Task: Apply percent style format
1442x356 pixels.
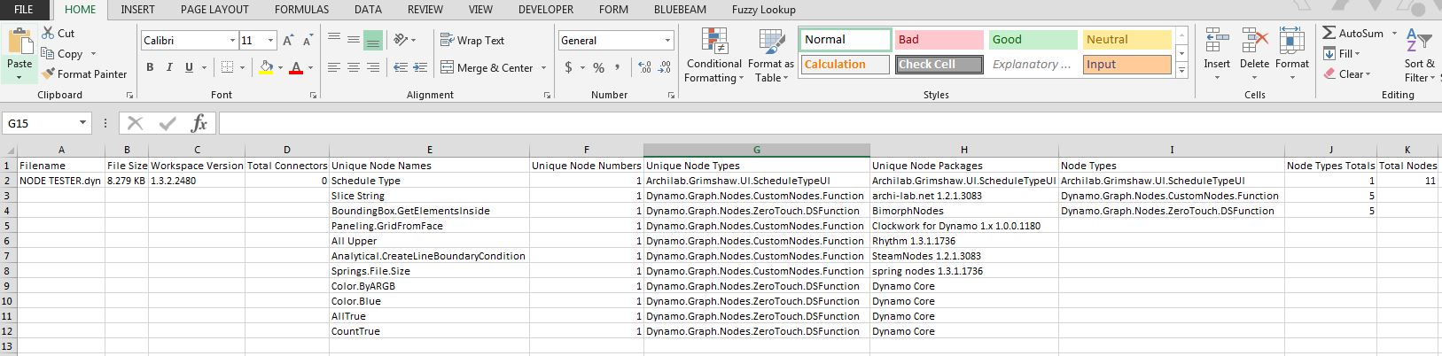Action: 598,67
